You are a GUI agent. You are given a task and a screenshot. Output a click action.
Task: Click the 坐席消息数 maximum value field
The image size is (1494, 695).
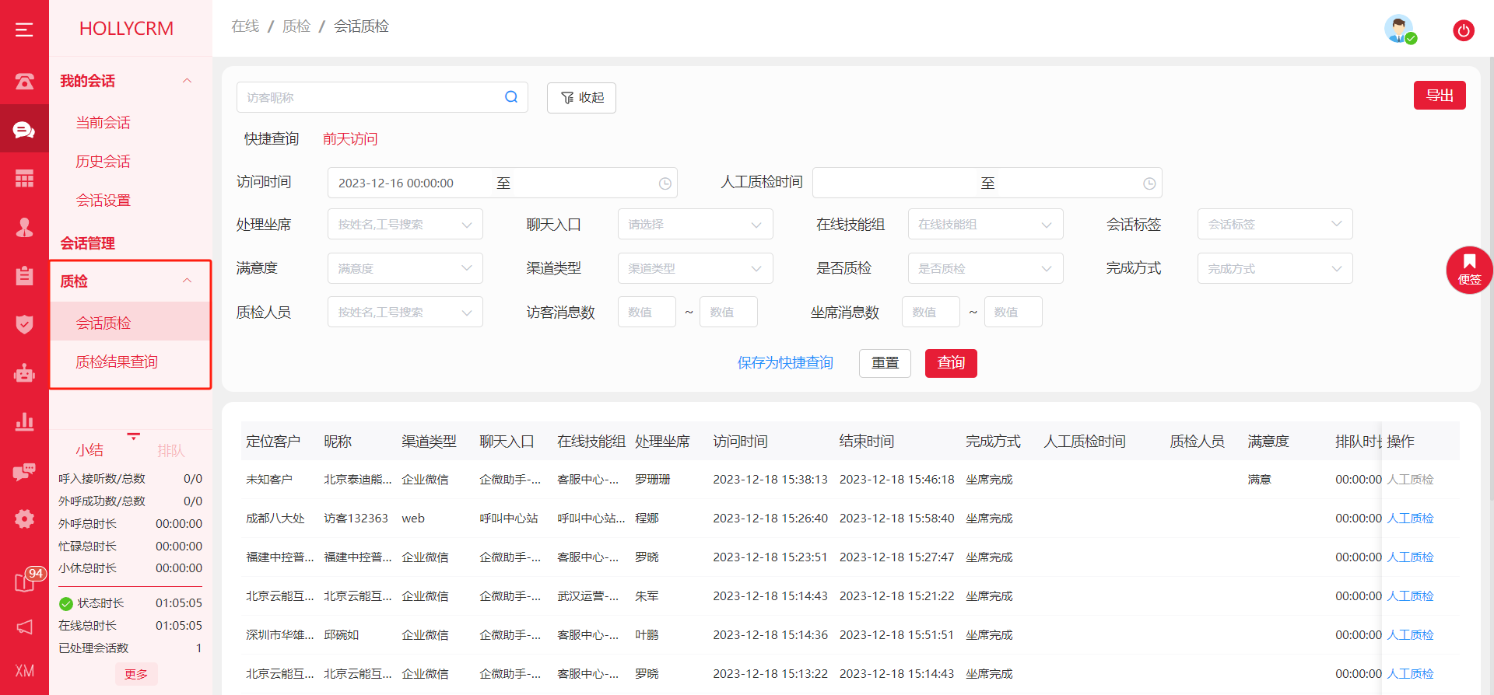pos(1013,312)
